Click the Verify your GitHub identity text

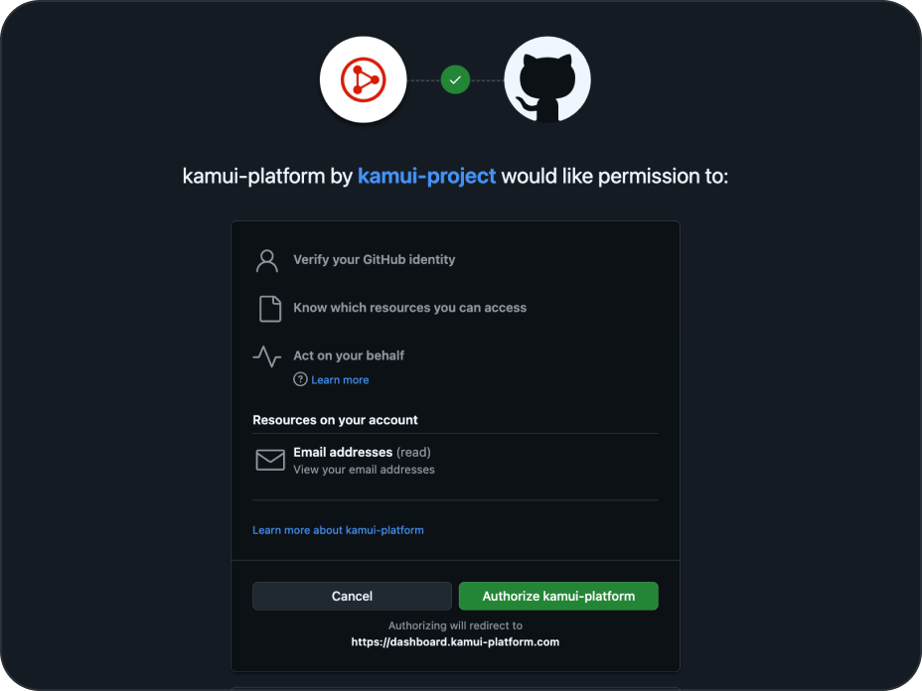pyautogui.click(x=374, y=260)
